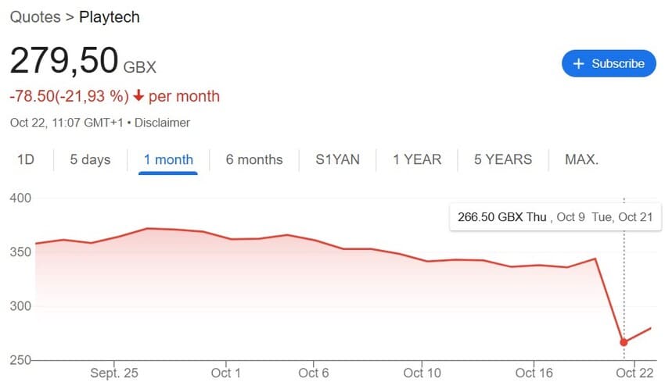Select the 5 days range tab
Viewport: 665px width, 389px height.
(90, 159)
